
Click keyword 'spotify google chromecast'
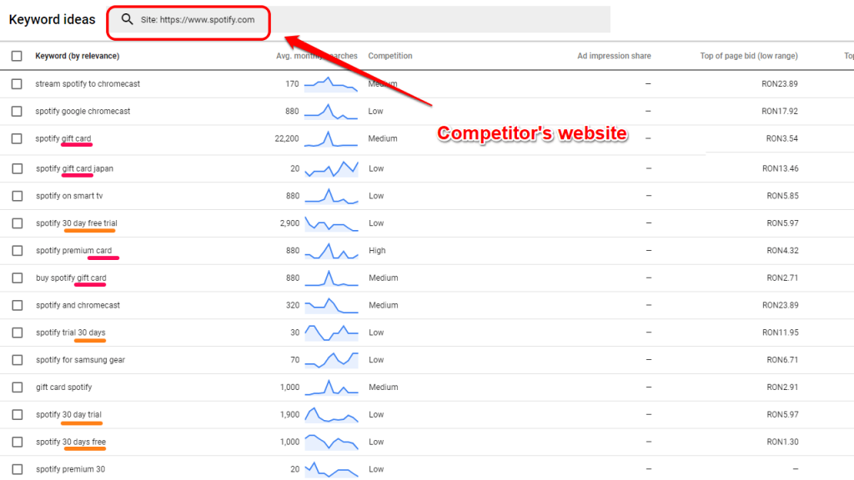point(83,111)
